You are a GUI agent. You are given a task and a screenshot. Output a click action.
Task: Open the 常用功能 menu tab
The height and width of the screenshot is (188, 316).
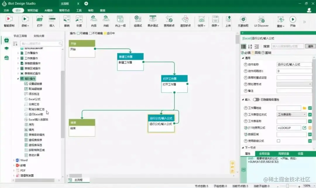(33, 10)
